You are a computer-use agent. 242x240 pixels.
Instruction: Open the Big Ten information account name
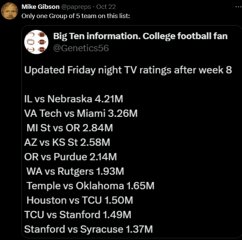tap(140, 36)
